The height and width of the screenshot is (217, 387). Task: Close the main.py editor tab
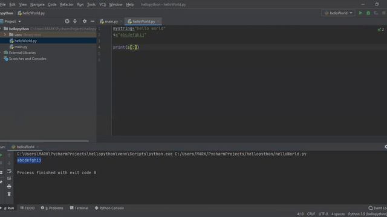121,22
